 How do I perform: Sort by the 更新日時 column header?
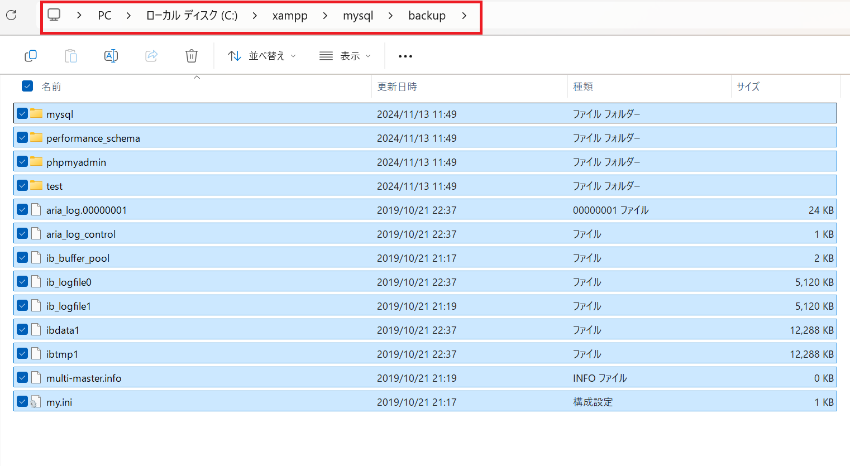[x=397, y=87]
